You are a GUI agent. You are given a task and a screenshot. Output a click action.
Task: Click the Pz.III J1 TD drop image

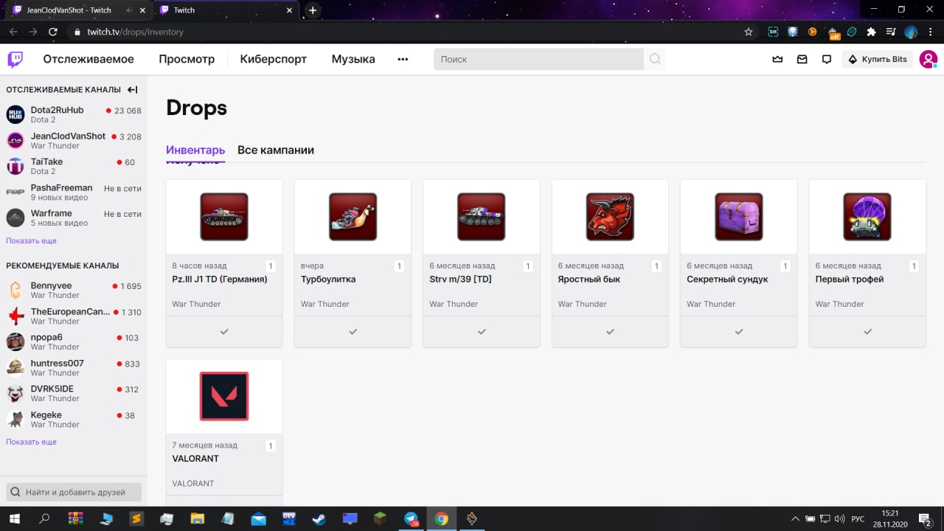pyautogui.click(x=224, y=217)
